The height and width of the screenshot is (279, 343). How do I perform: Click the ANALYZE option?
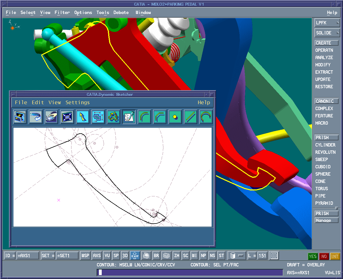(x=324, y=58)
